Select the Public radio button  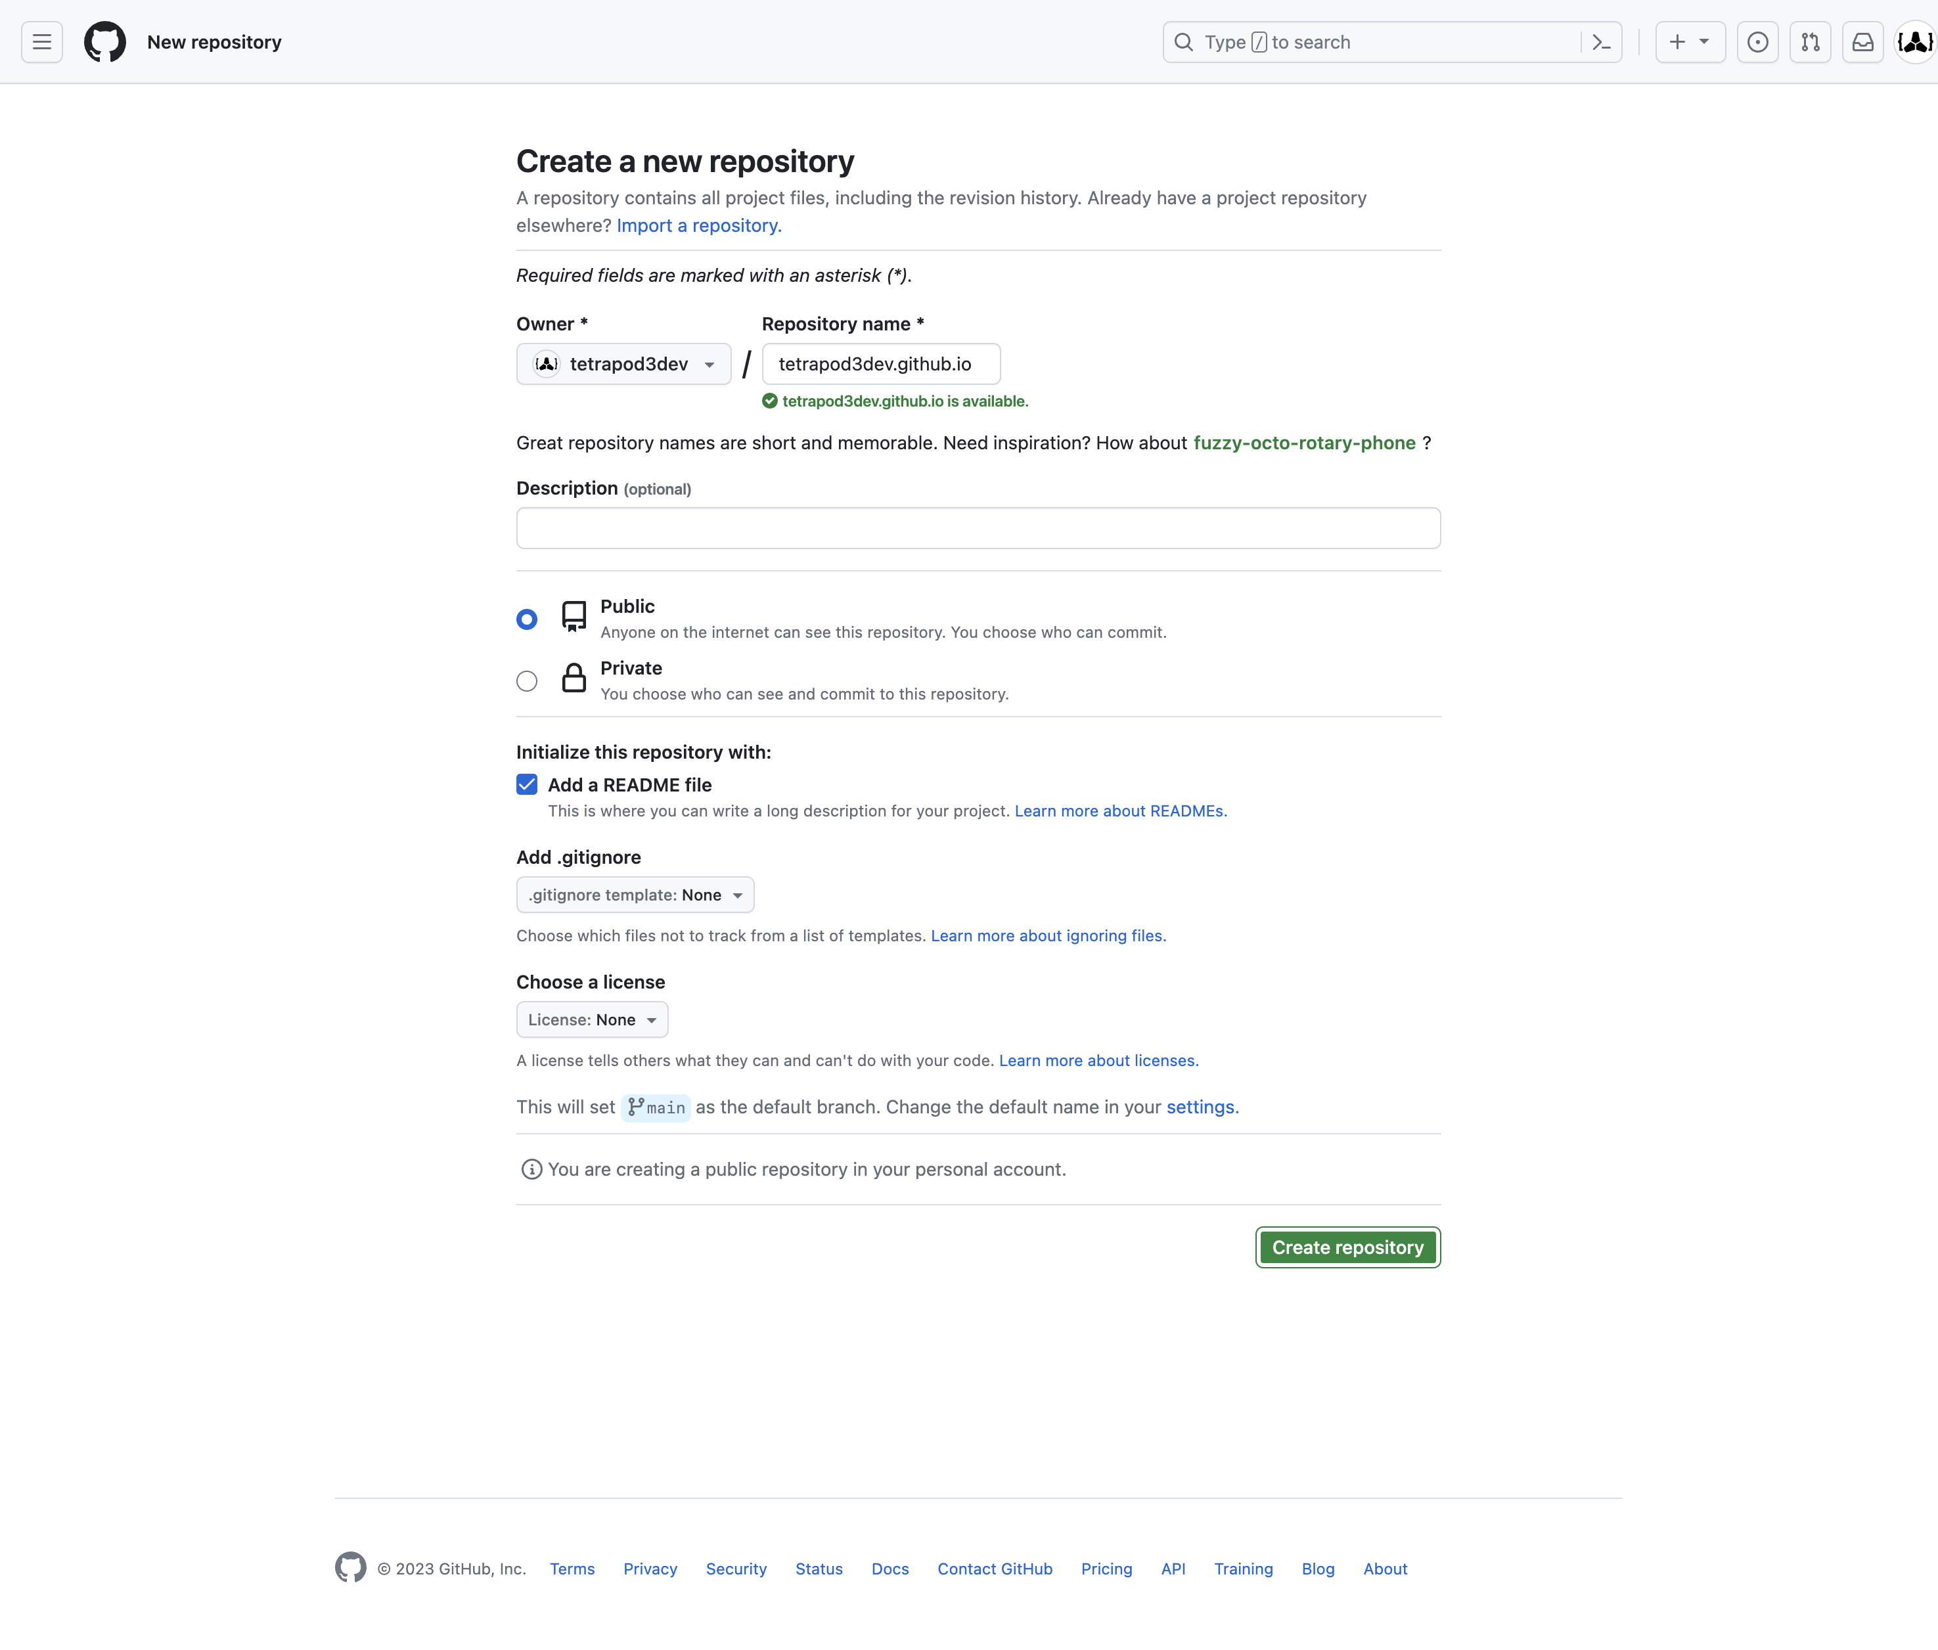tap(527, 619)
